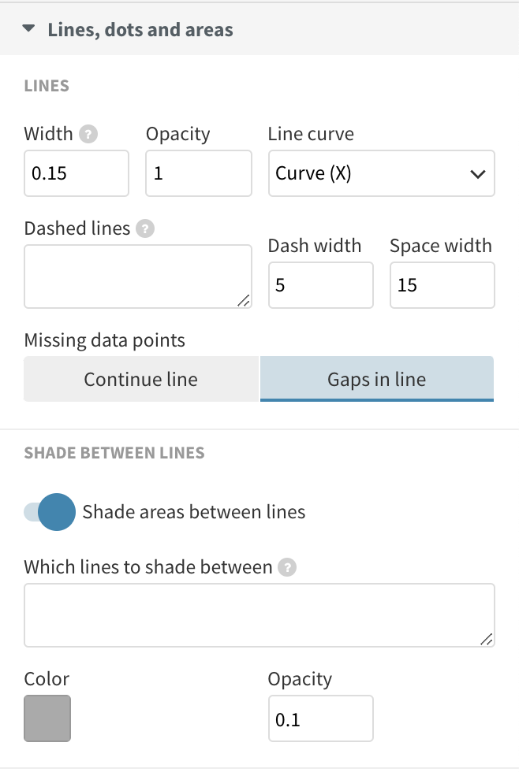This screenshot has width=519, height=772.
Task: Select the "Gaps in line" option
Action: [376, 380]
